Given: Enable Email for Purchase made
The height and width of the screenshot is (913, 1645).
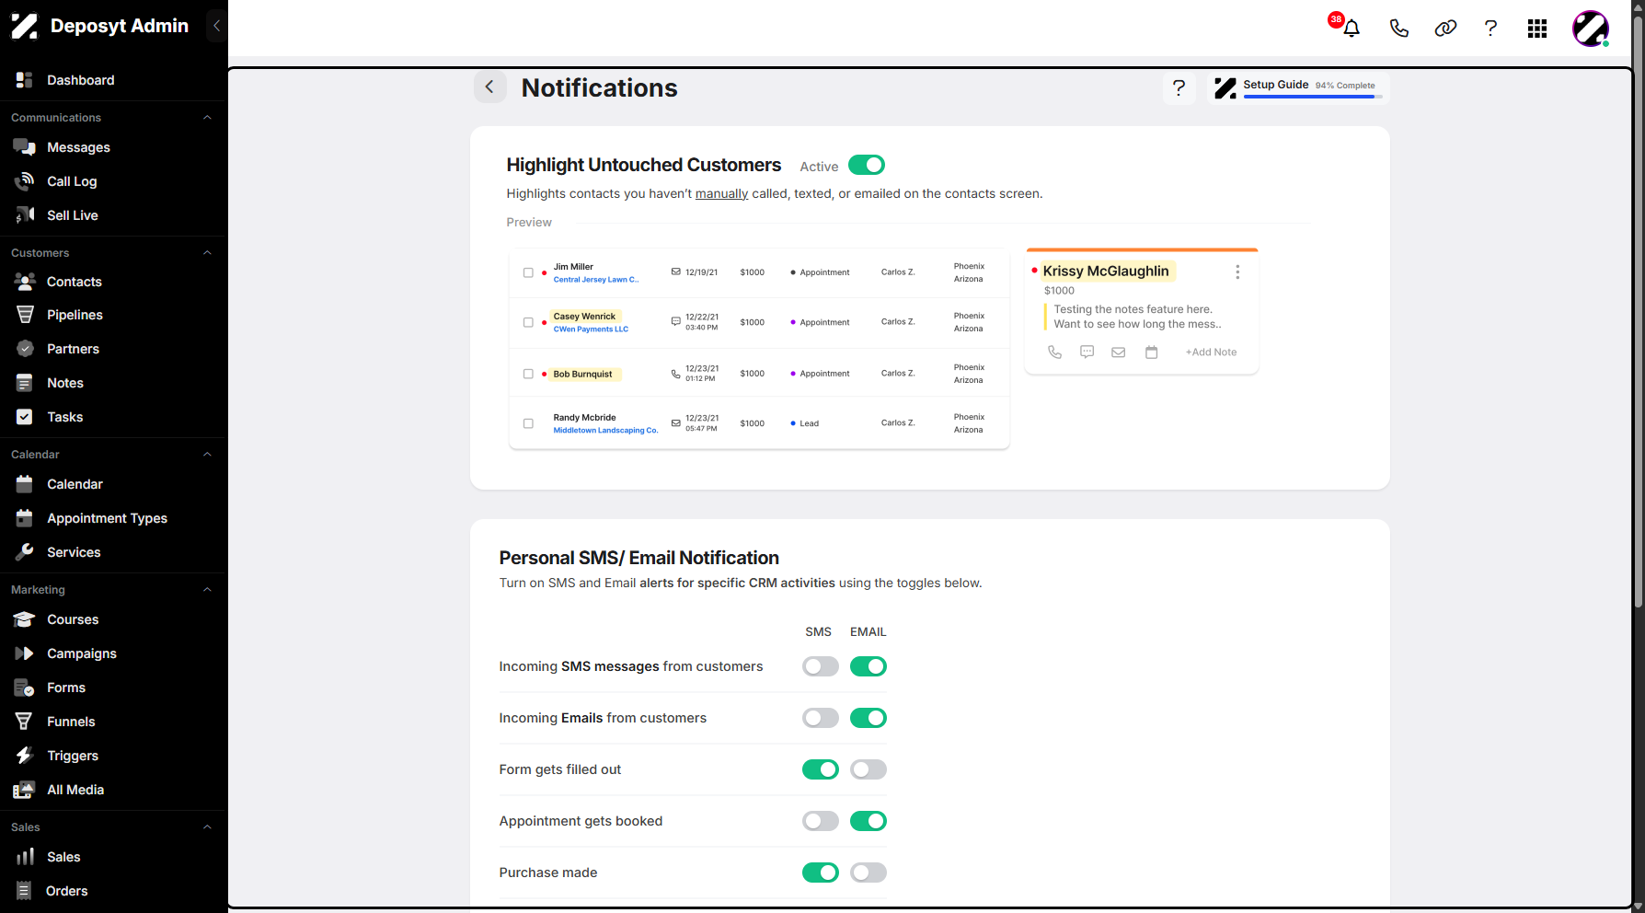Looking at the screenshot, I should click(x=868, y=873).
